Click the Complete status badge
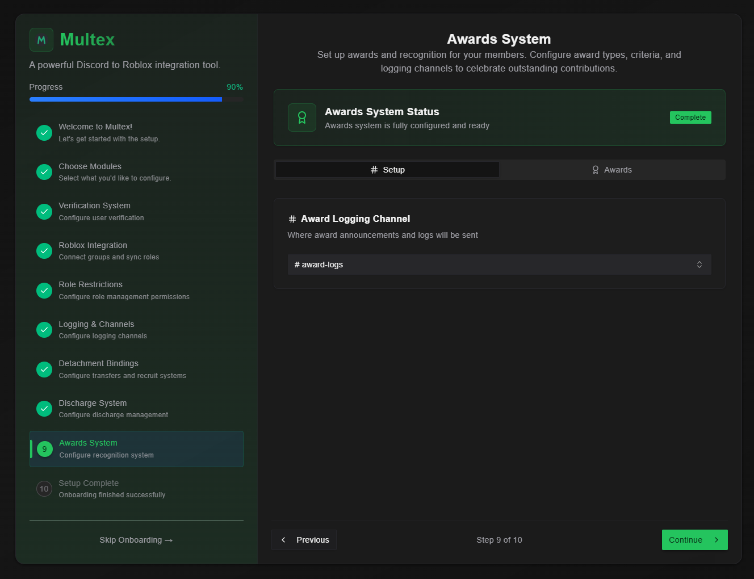Viewport: 754px width, 579px height. (x=690, y=118)
